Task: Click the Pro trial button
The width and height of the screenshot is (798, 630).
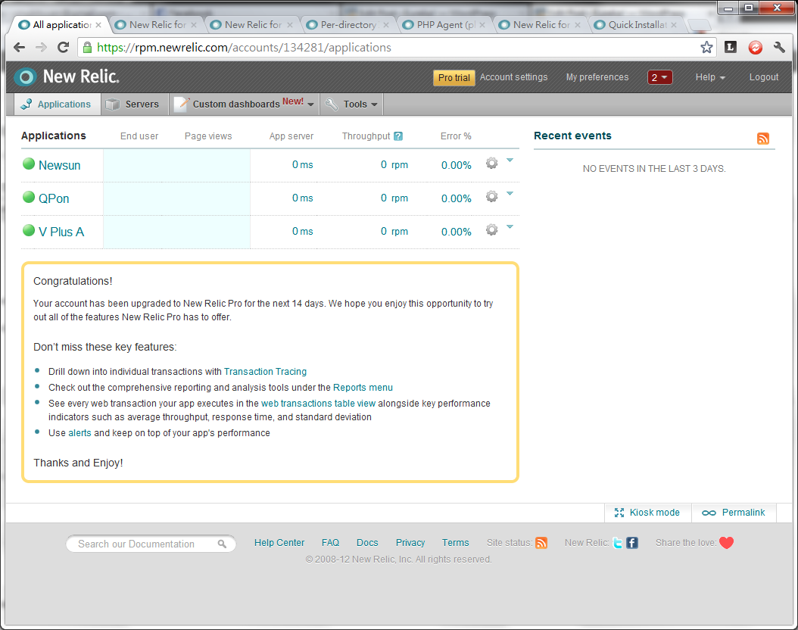Action: [x=454, y=77]
